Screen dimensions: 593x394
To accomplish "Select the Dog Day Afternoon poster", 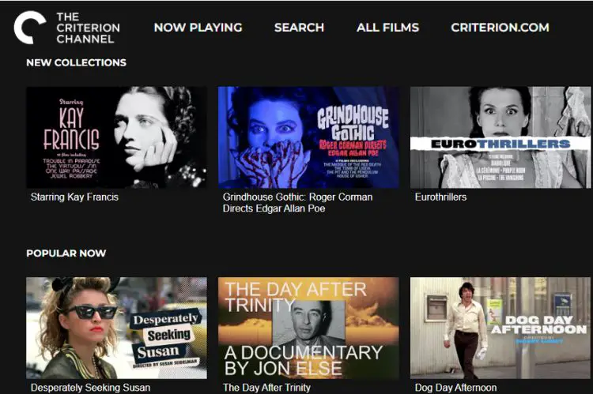I will pos(500,328).
